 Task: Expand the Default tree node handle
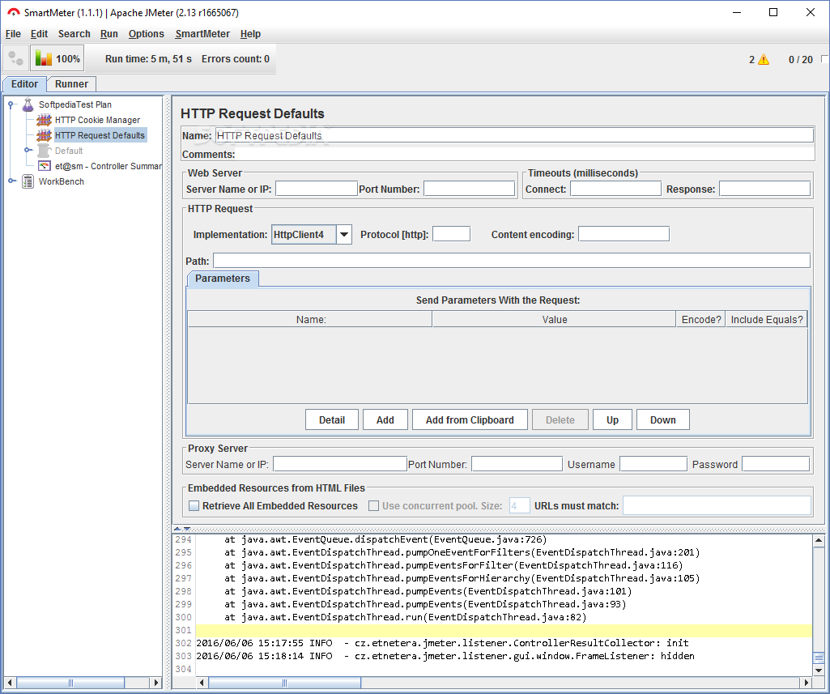[x=28, y=151]
